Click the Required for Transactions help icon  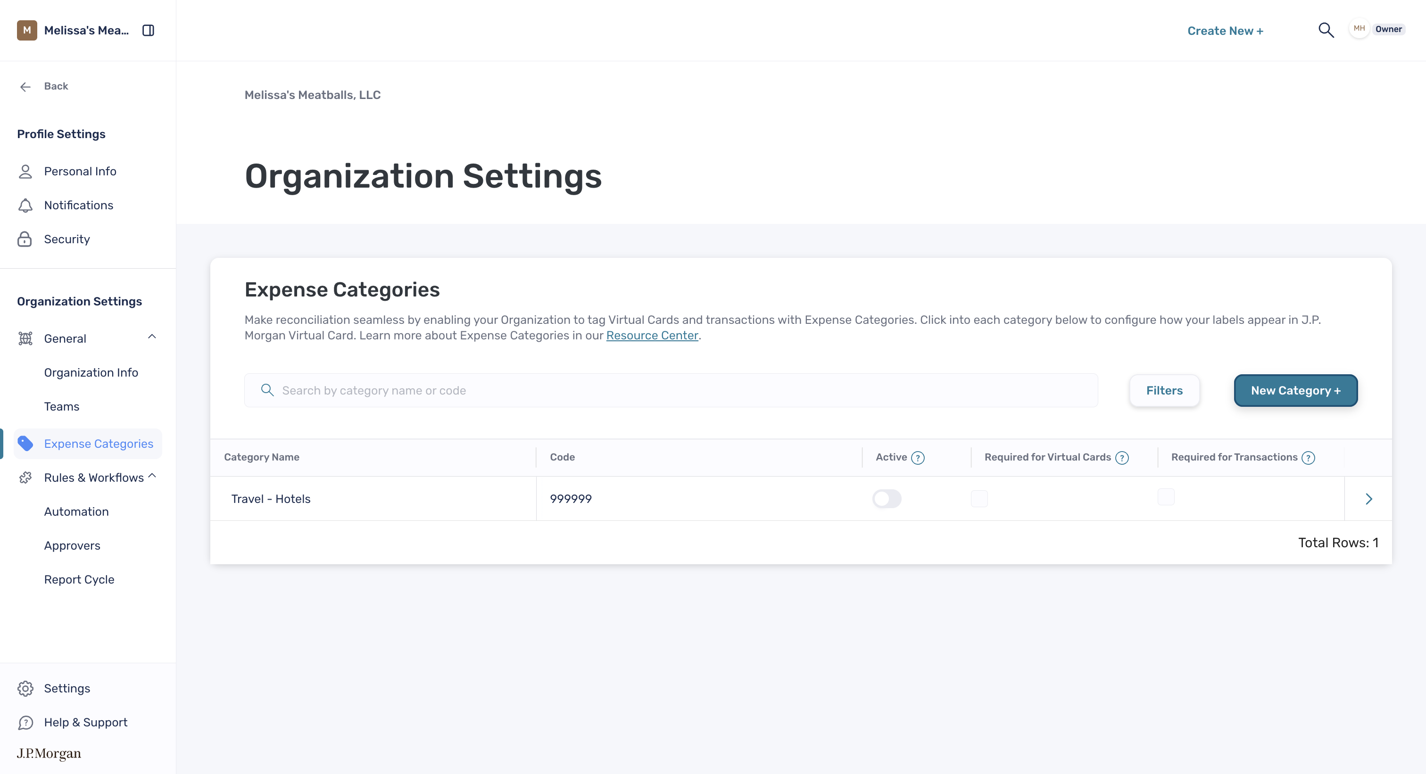[1308, 458]
